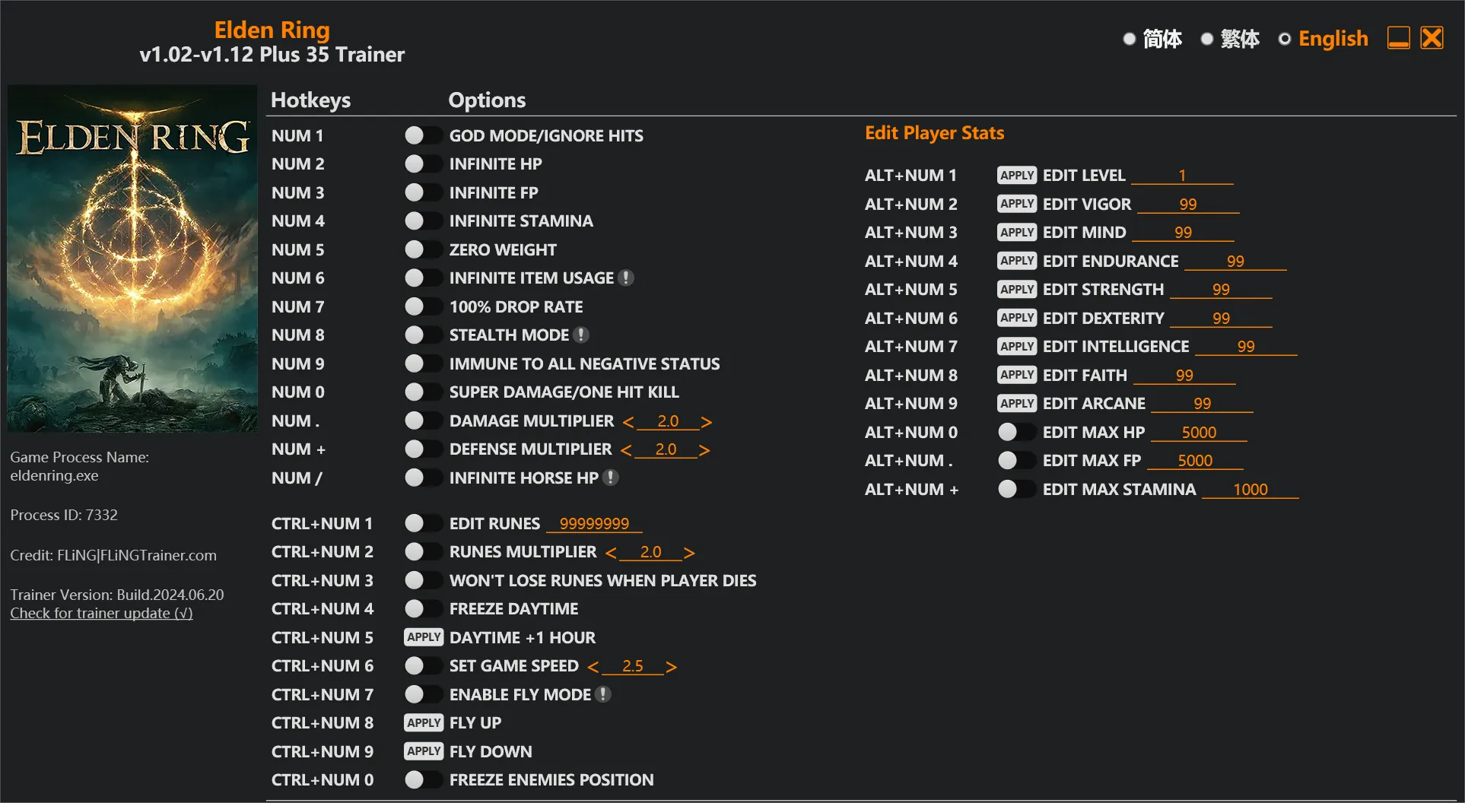Click the info icon next to Enable Fly Mode
1465x803 pixels.
(x=603, y=694)
